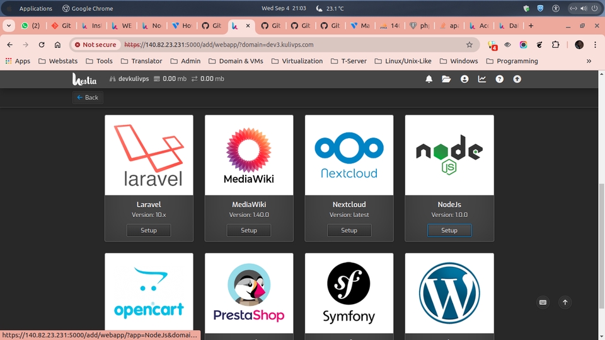Viewport: 605px width, 340px height.
Task: Open the Chrome extensions puzzle icon
Action: click(555, 45)
